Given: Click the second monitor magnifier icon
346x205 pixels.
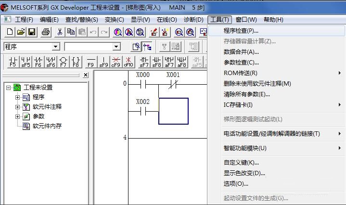Looking at the screenshot, I should coord(190,32).
